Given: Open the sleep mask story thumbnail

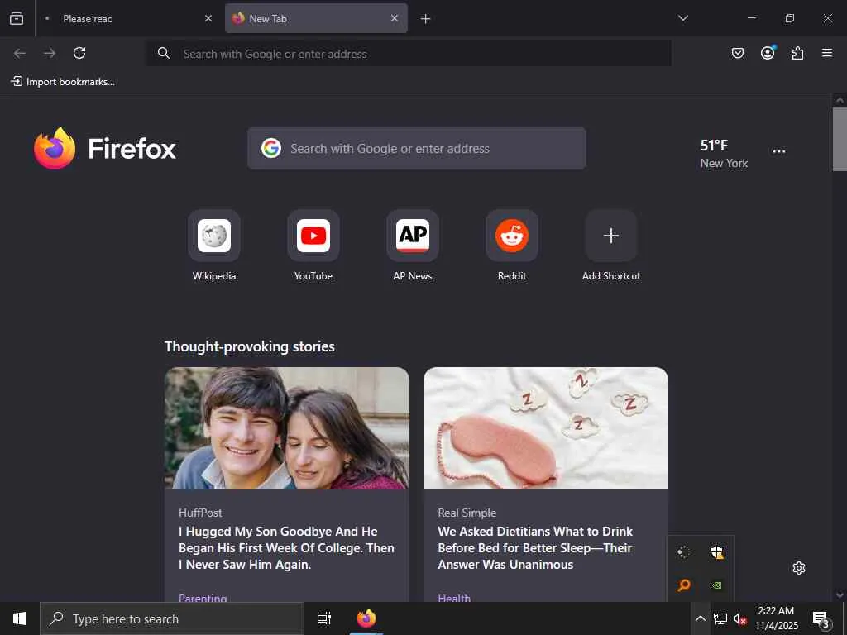Looking at the screenshot, I should tap(546, 428).
